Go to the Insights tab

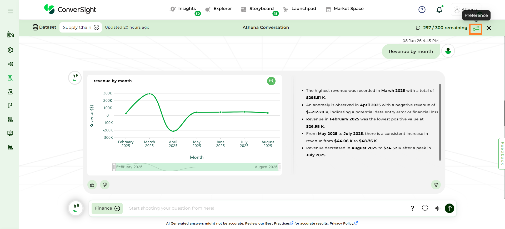(187, 9)
